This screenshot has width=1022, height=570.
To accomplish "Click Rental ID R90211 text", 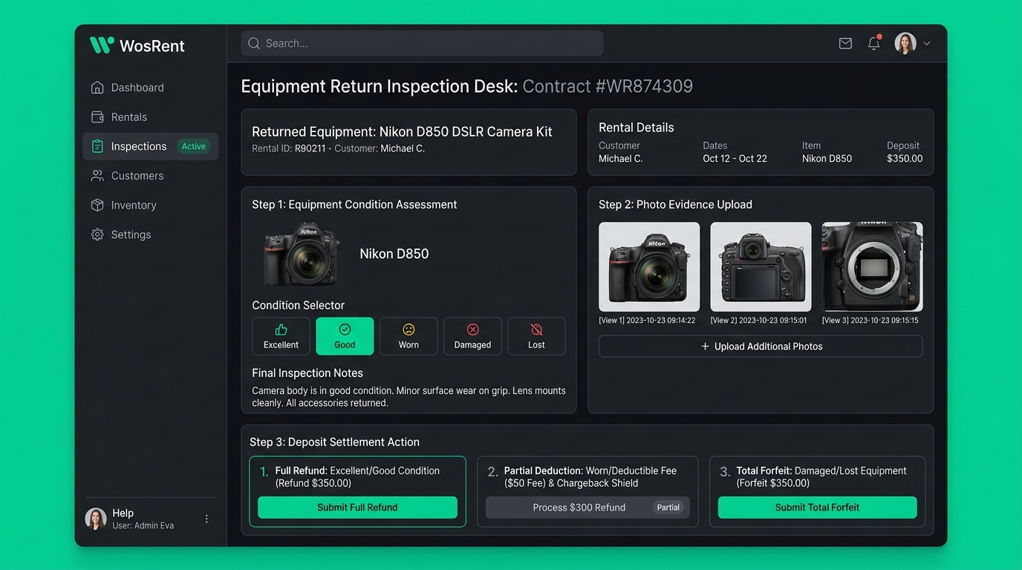I will coord(289,148).
